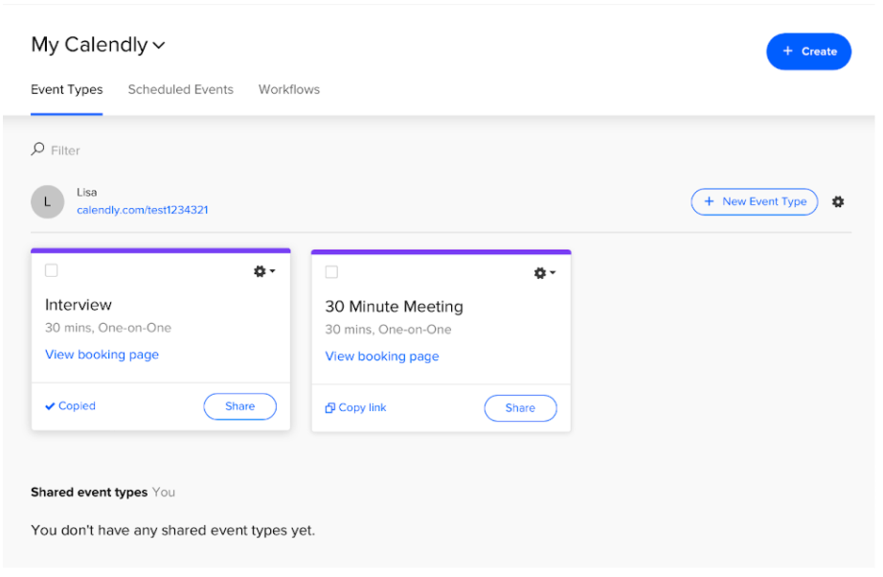883x577 pixels.
Task: Switch to the Workflows tab
Action: [289, 89]
